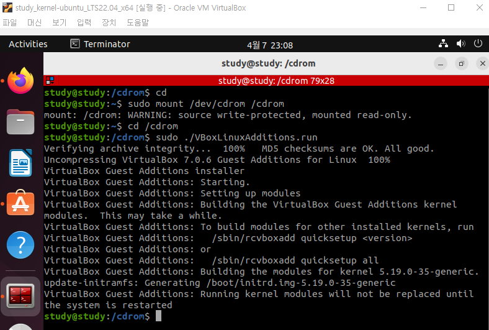Click the red terminal titlebar 'study@study: /cdrom 79x28'
This screenshot has width=489, height=330.
[276, 81]
